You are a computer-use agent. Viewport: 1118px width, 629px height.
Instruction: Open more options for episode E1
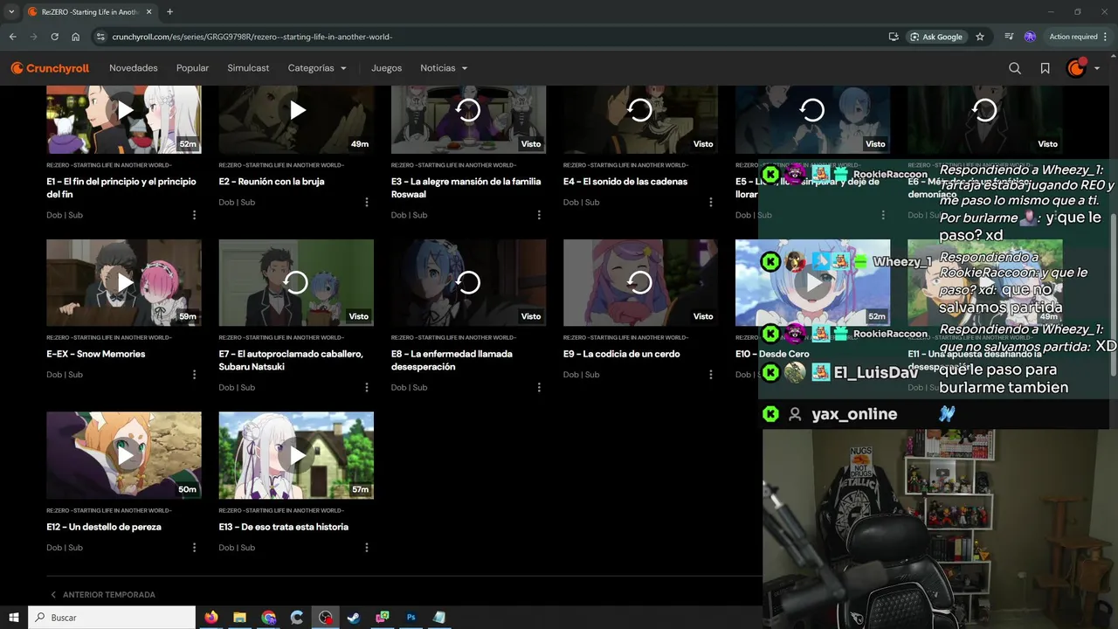(x=194, y=215)
